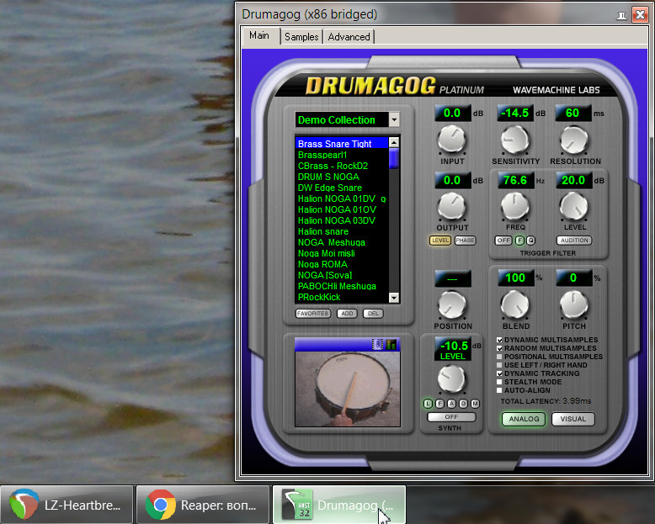
Task: Click the synth LEVEL knob
Action: pyautogui.click(x=451, y=379)
